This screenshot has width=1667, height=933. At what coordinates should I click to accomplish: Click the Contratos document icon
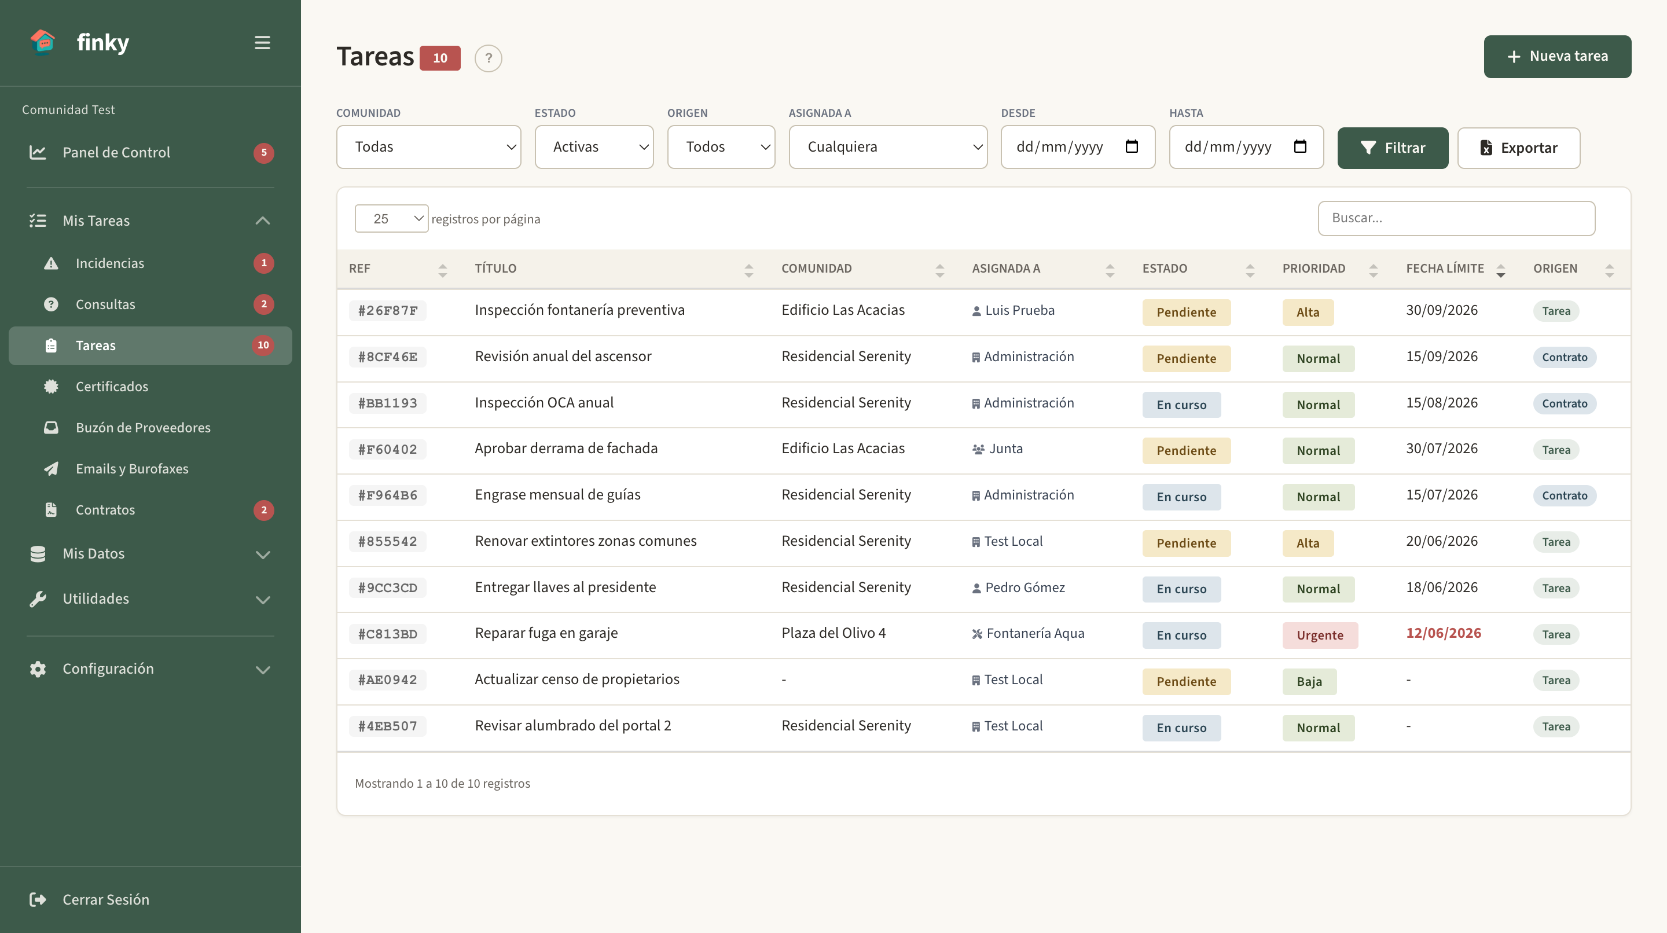tap(51, 510)
